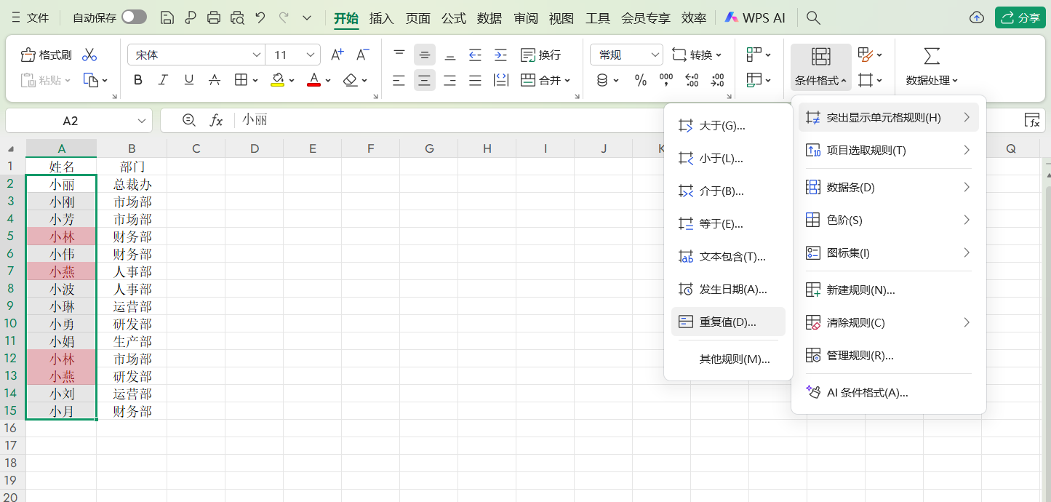Click the increase decimal places icon

[x=692, y=80]
